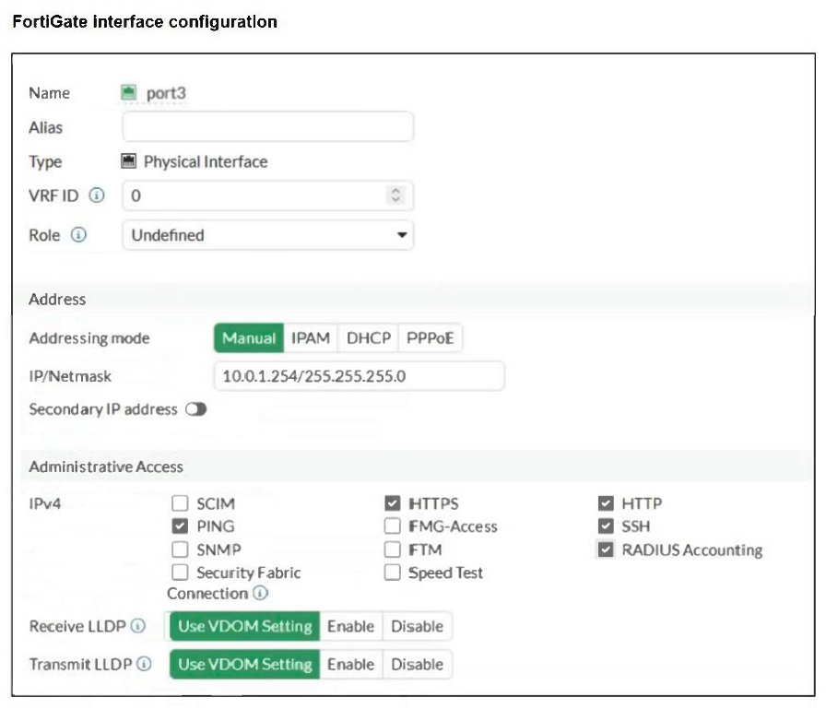Select DHCP addressing mode

click(x=369, y=338)
